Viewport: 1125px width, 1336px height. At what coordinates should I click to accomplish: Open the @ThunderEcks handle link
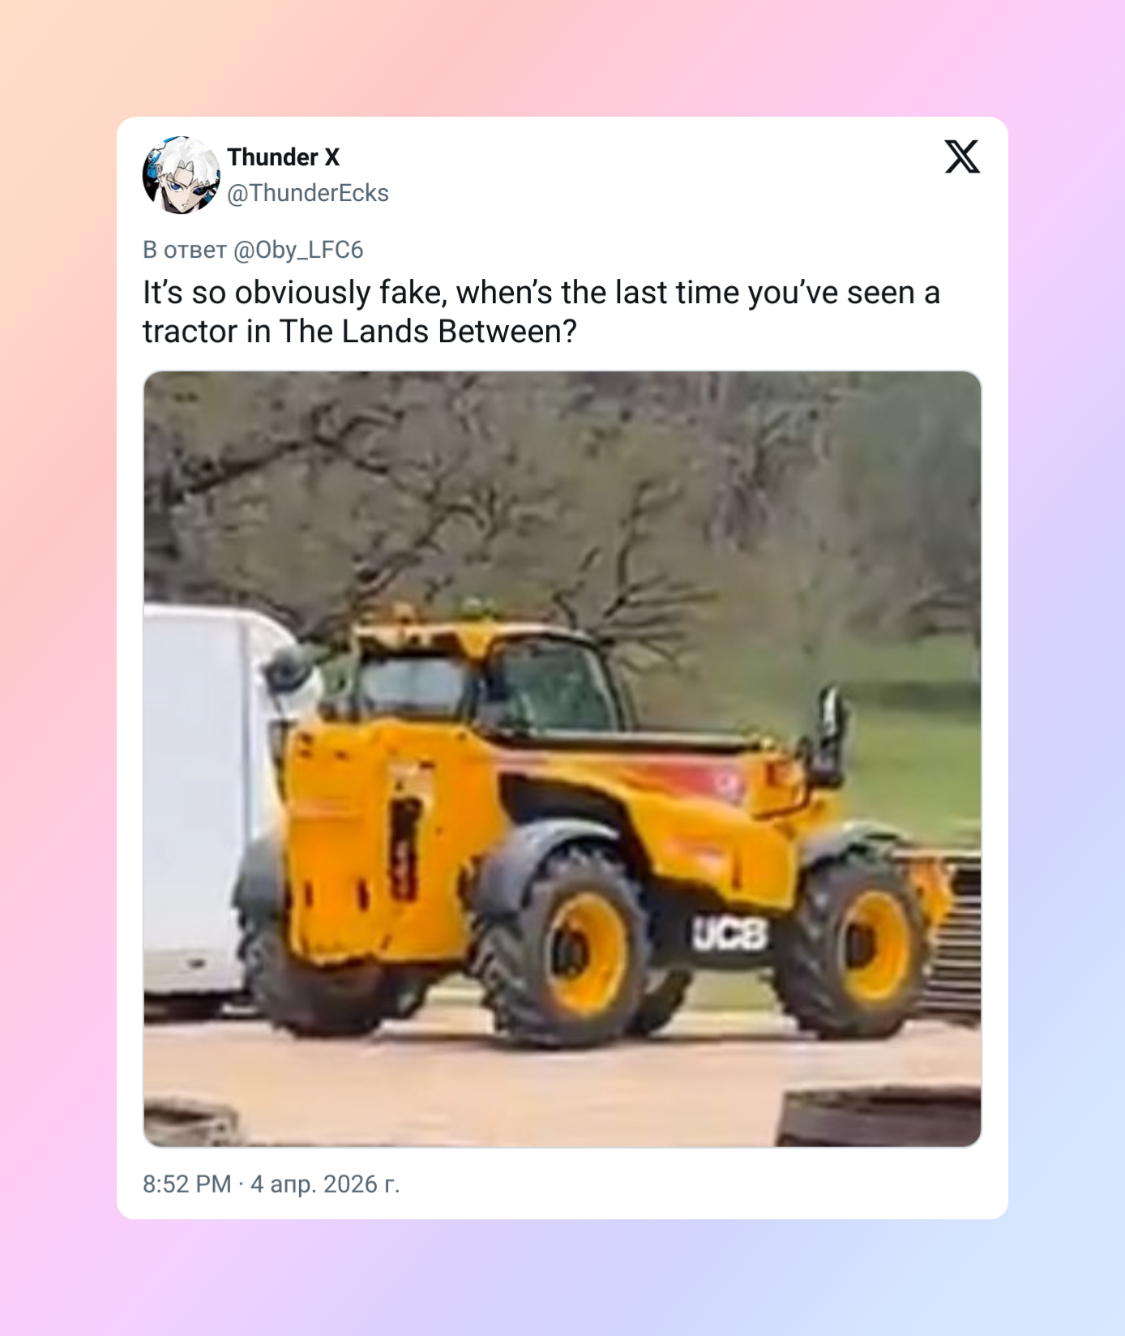308,193
